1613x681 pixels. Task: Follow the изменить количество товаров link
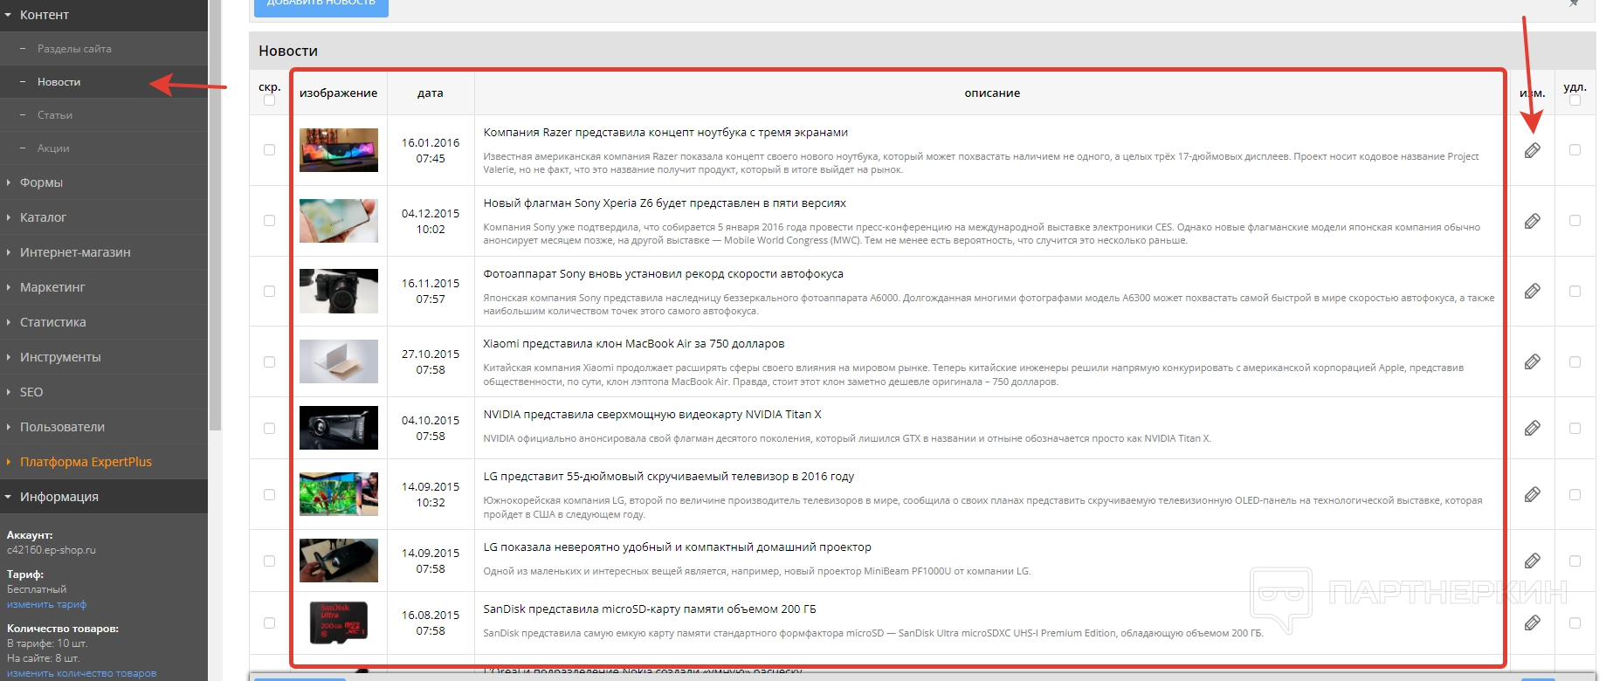point(81,673)
